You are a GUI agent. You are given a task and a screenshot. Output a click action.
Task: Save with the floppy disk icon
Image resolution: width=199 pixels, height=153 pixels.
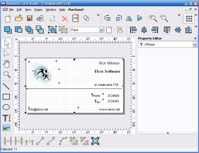(x=30, y=18)
